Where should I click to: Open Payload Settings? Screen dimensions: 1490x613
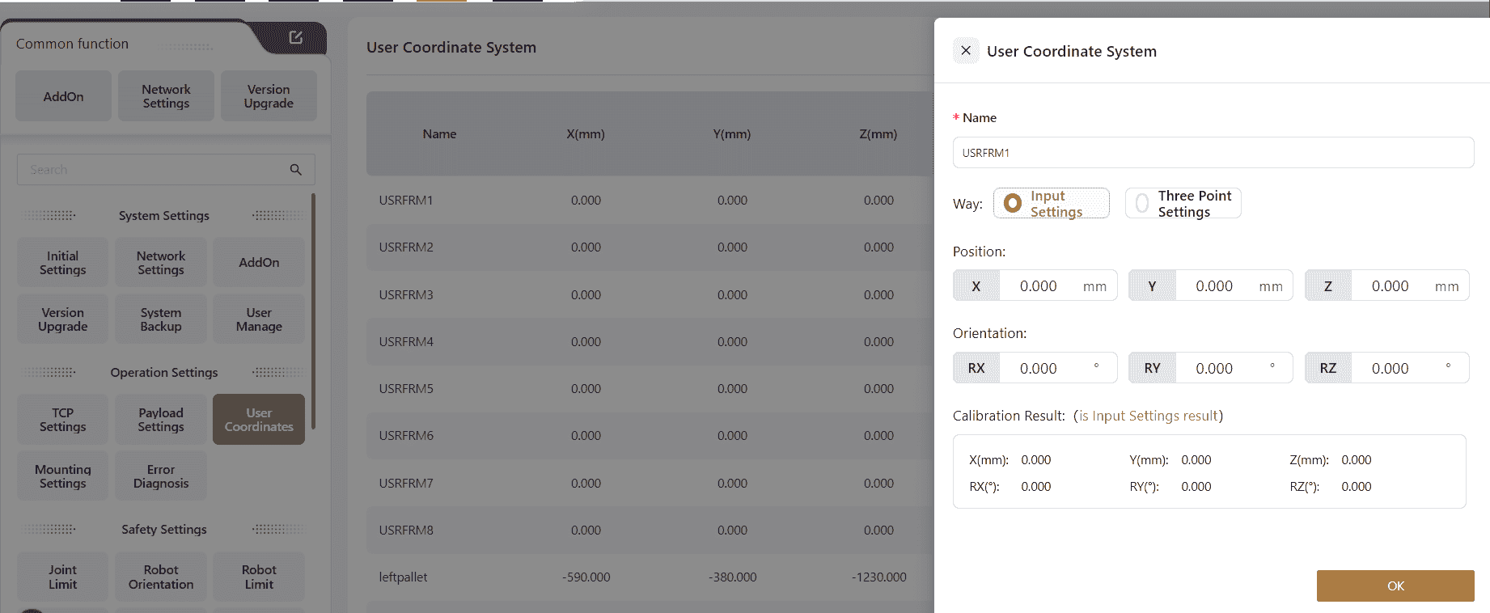(x=161, y=420)
